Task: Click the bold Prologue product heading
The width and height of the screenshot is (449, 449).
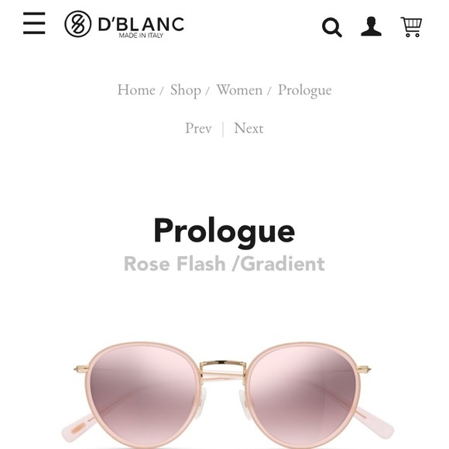Action: tap(224, 231)
